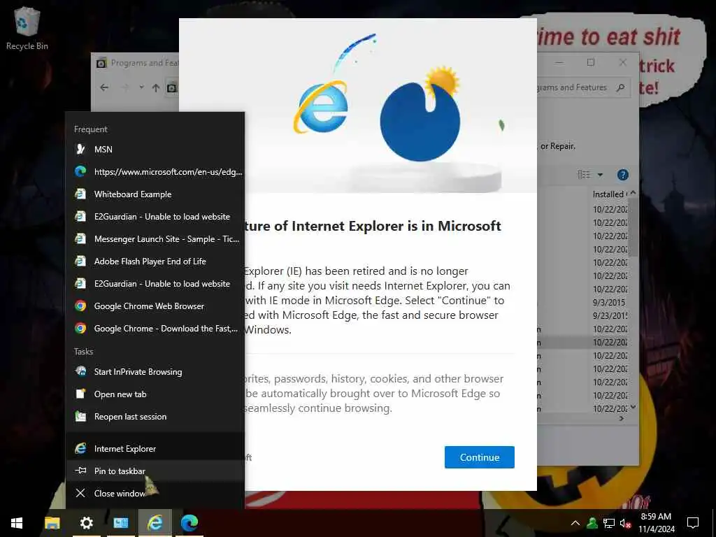Open the Action Center notifications icon
The height and width of the screenshot is (537, 716).
(x=693, y=523)
